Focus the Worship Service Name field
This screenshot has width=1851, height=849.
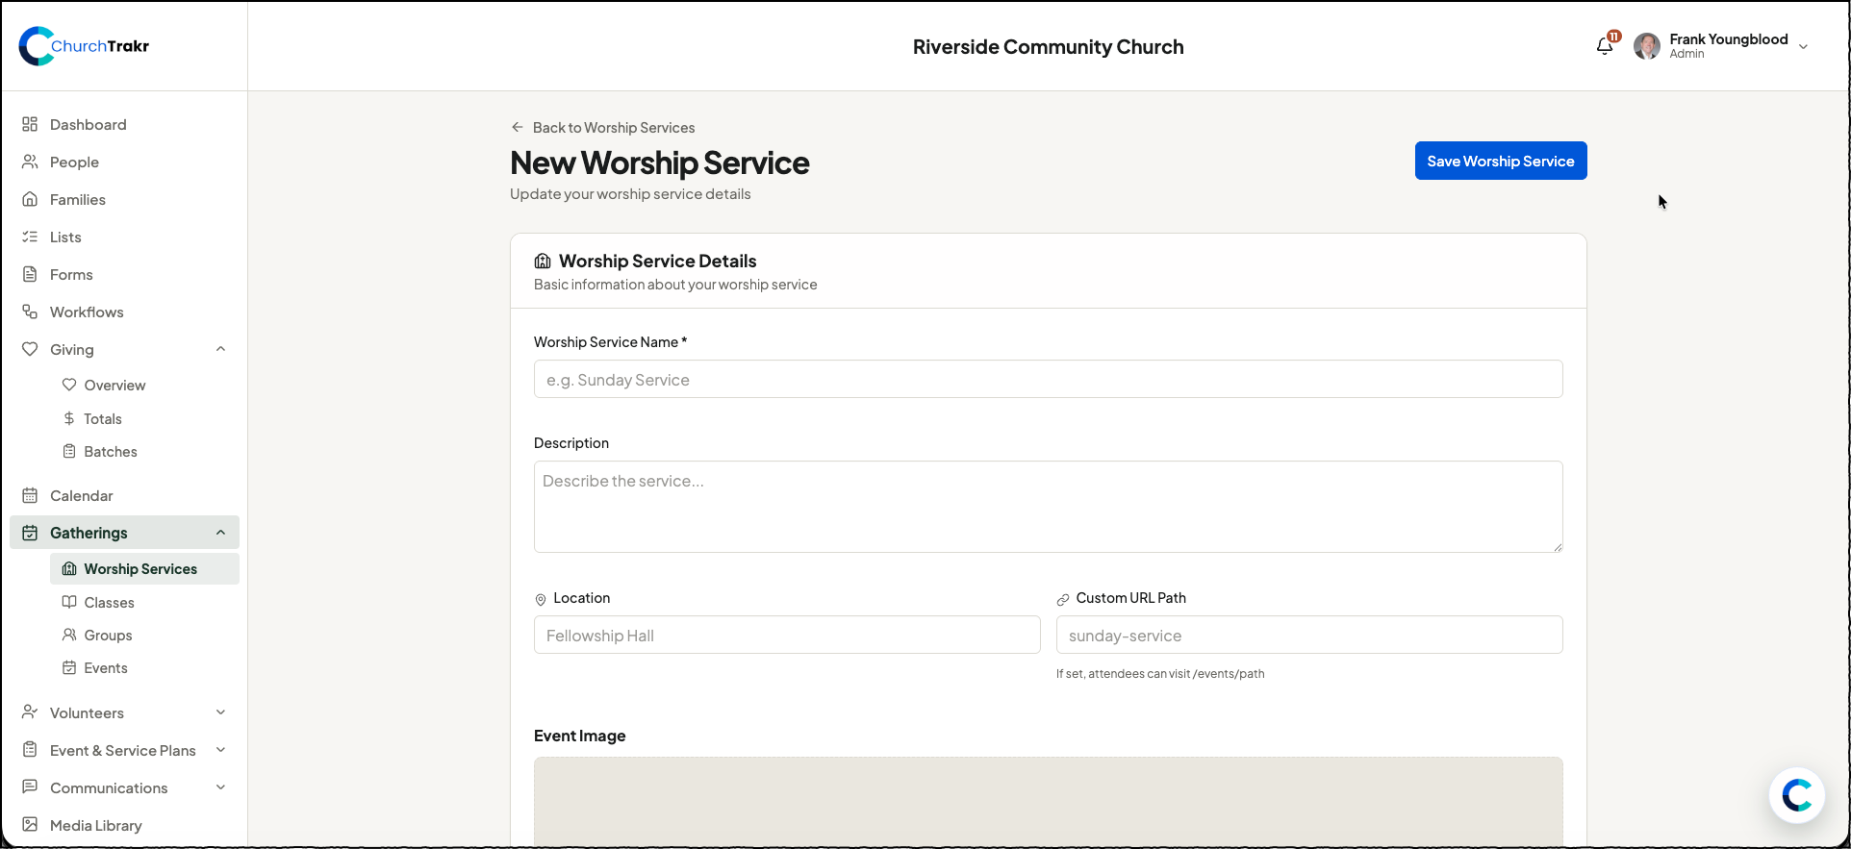(x=1048, y=379)
